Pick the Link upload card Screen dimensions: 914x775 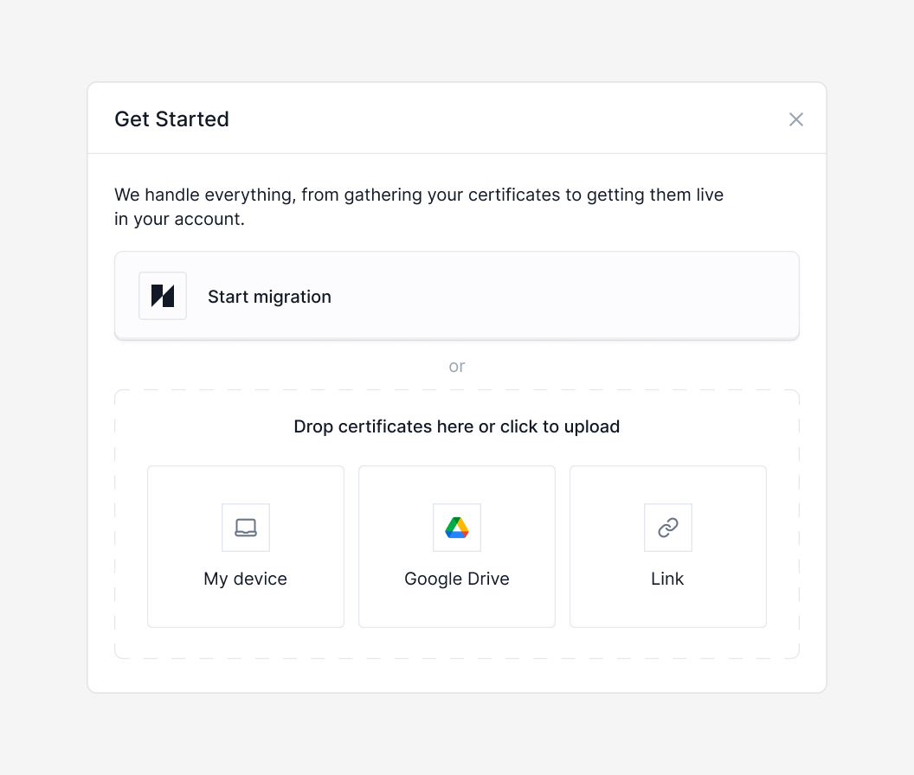click(667, 547)
